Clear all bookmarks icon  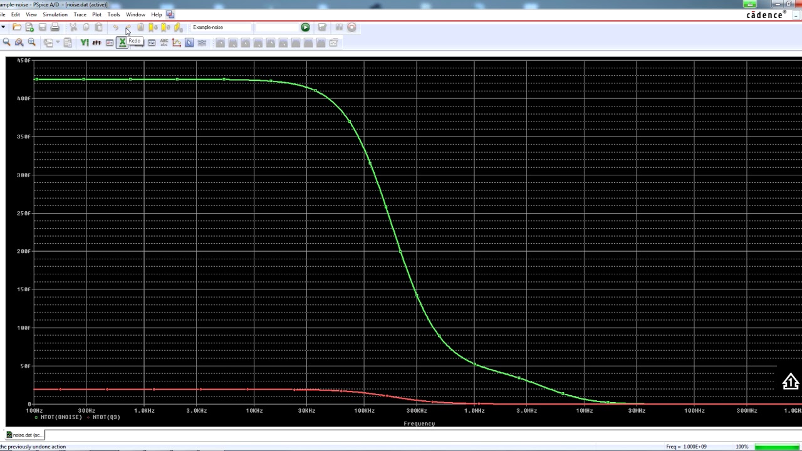(178, 27)
